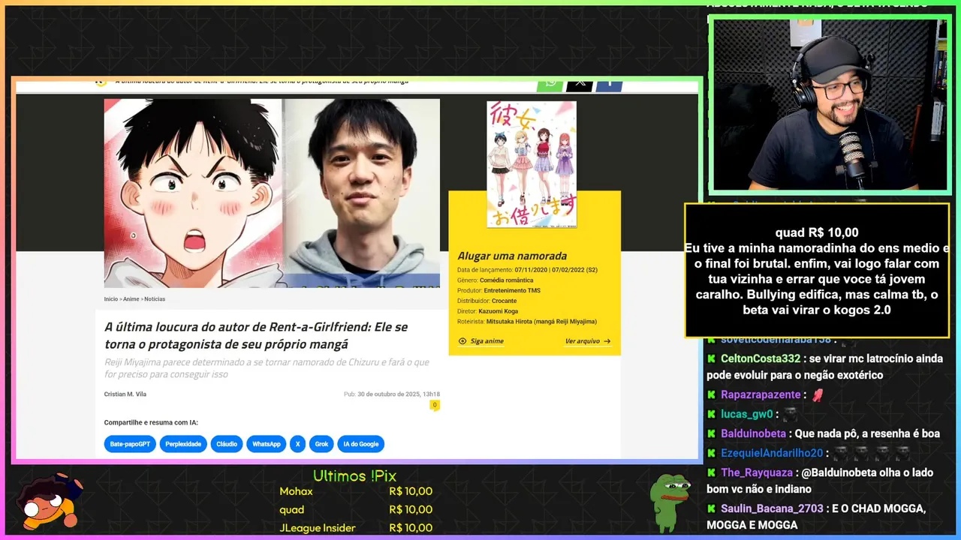This screenshot has width=961, height=540.
Task: Click the site logo icon in sticky header
Action: 101,82
